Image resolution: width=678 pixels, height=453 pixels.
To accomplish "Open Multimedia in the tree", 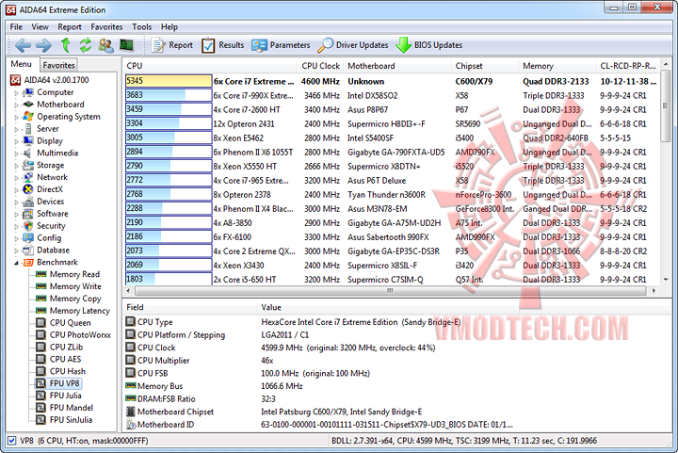I will (57, 153).
